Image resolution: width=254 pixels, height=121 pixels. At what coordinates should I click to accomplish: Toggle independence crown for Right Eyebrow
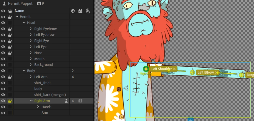coord(10,29)
